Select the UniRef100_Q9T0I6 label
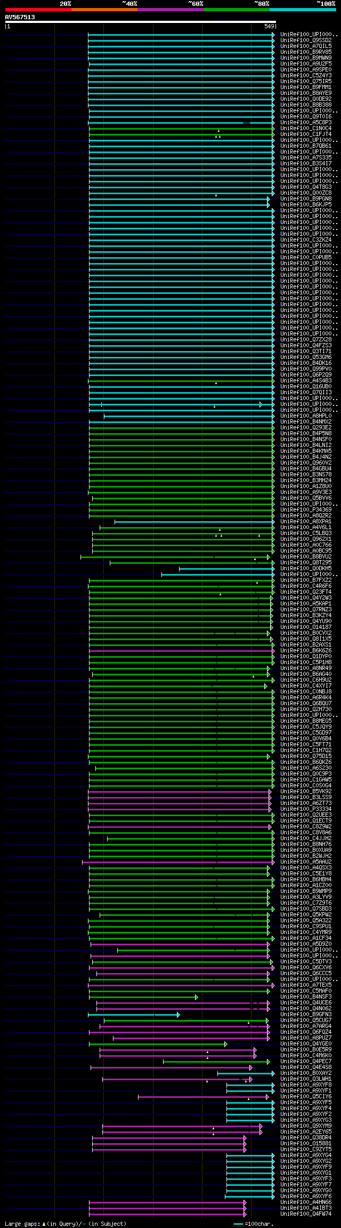The image size is (341, 1228). click(x=306, y=116)
